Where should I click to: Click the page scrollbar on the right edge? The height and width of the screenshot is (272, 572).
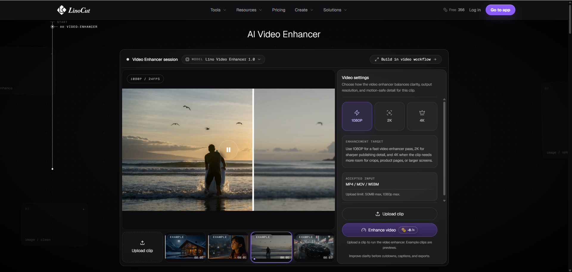pos(570,18)
